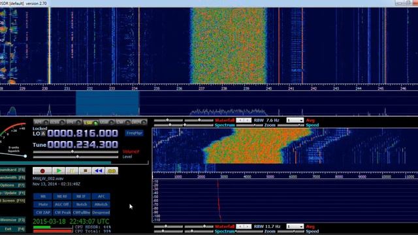Toggle the AFC button
Viewport: 418px width, 235px height.
(x=101, y=196)
